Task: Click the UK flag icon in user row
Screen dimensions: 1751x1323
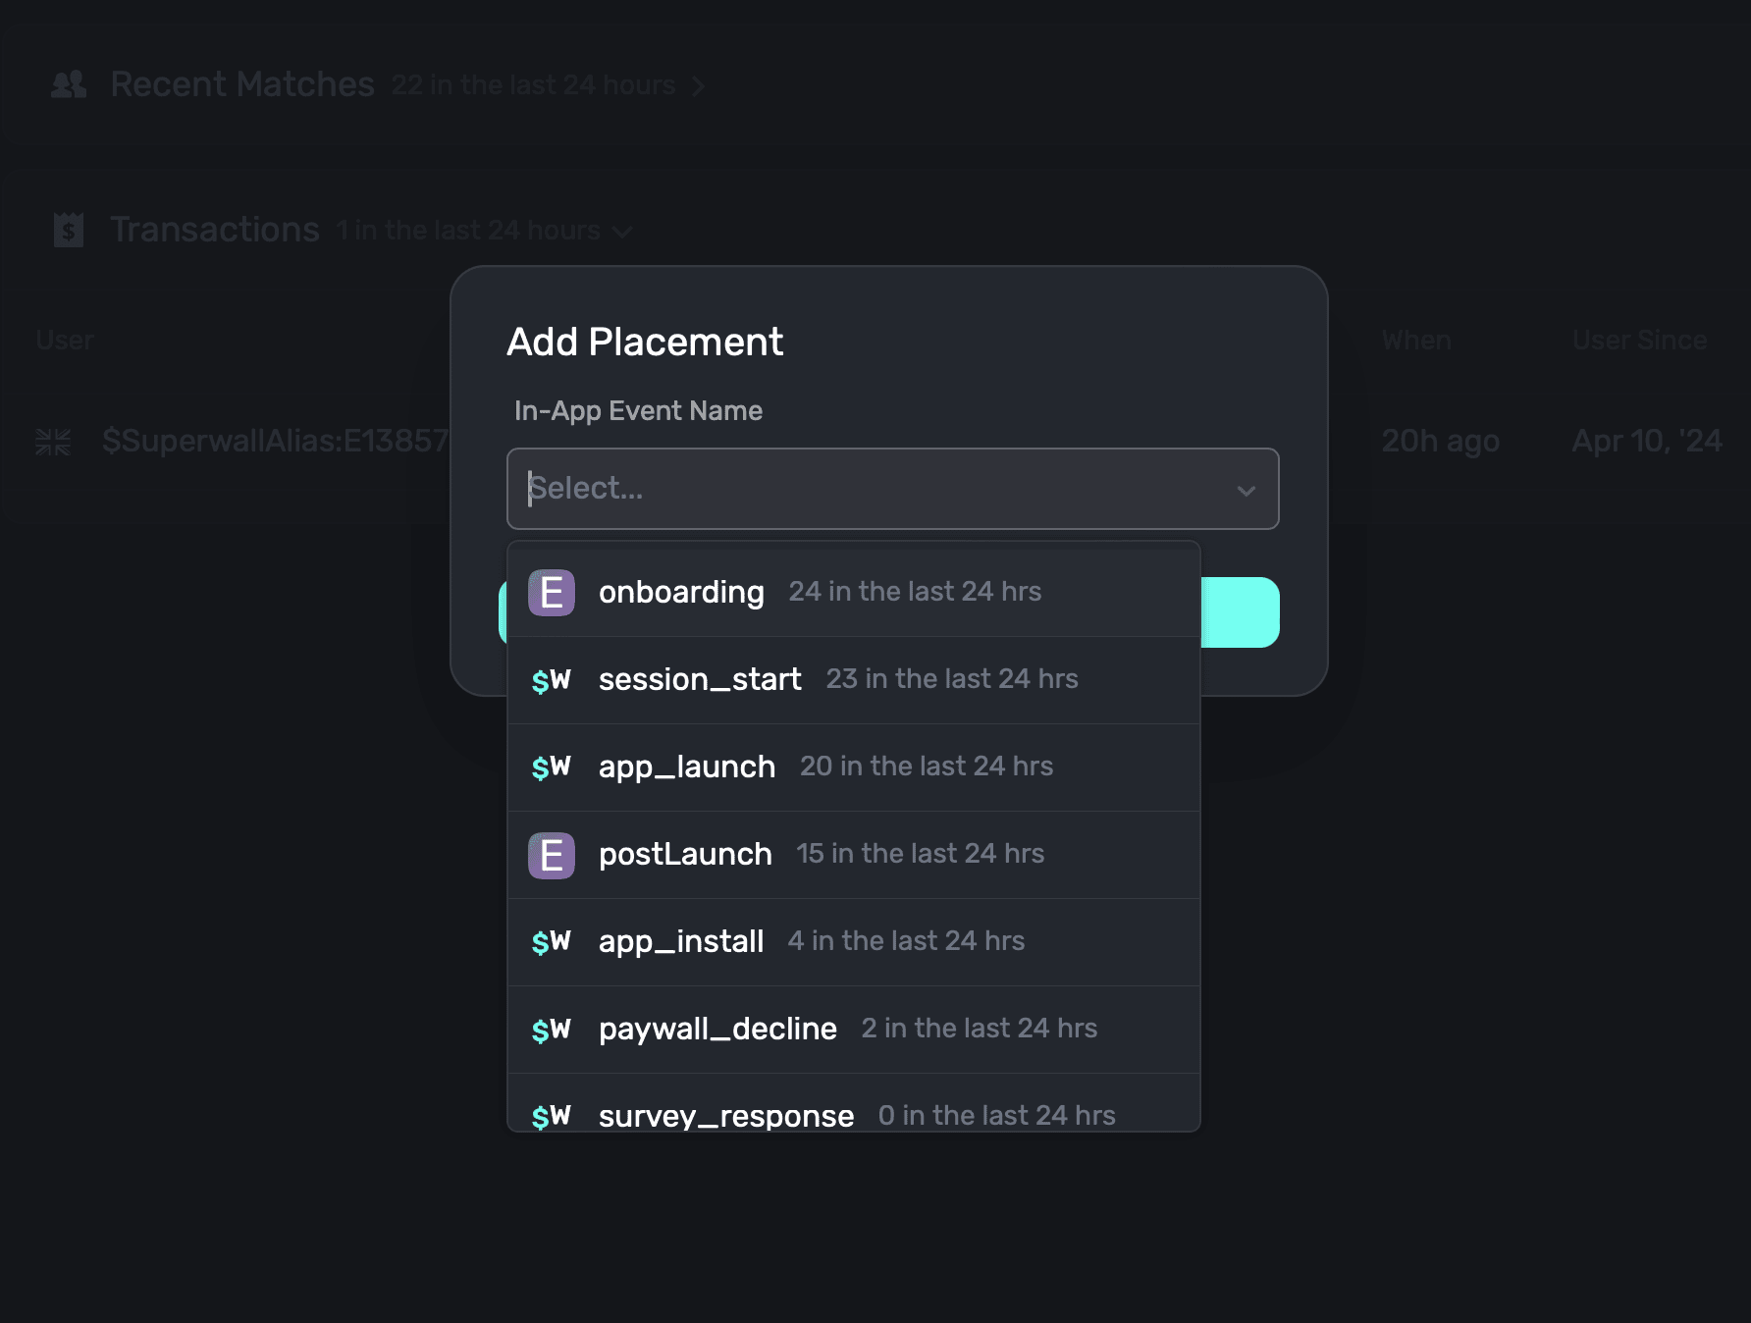Action: [x=53, y=442]
